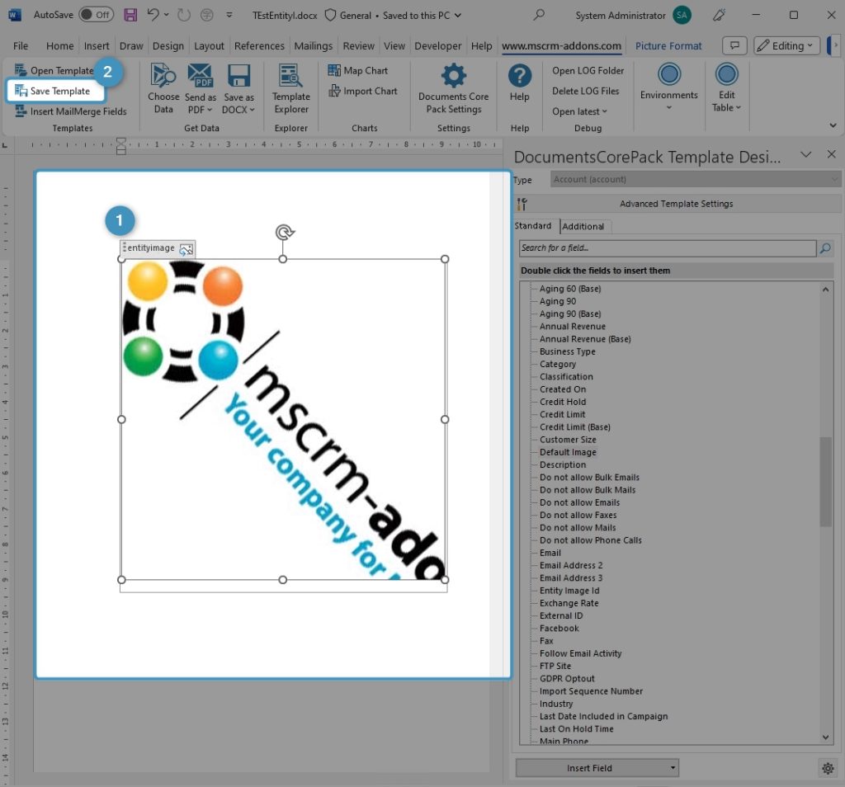The image size is (845, 787).
Task: Switch to the Additional tab
Action: point(583,226)
